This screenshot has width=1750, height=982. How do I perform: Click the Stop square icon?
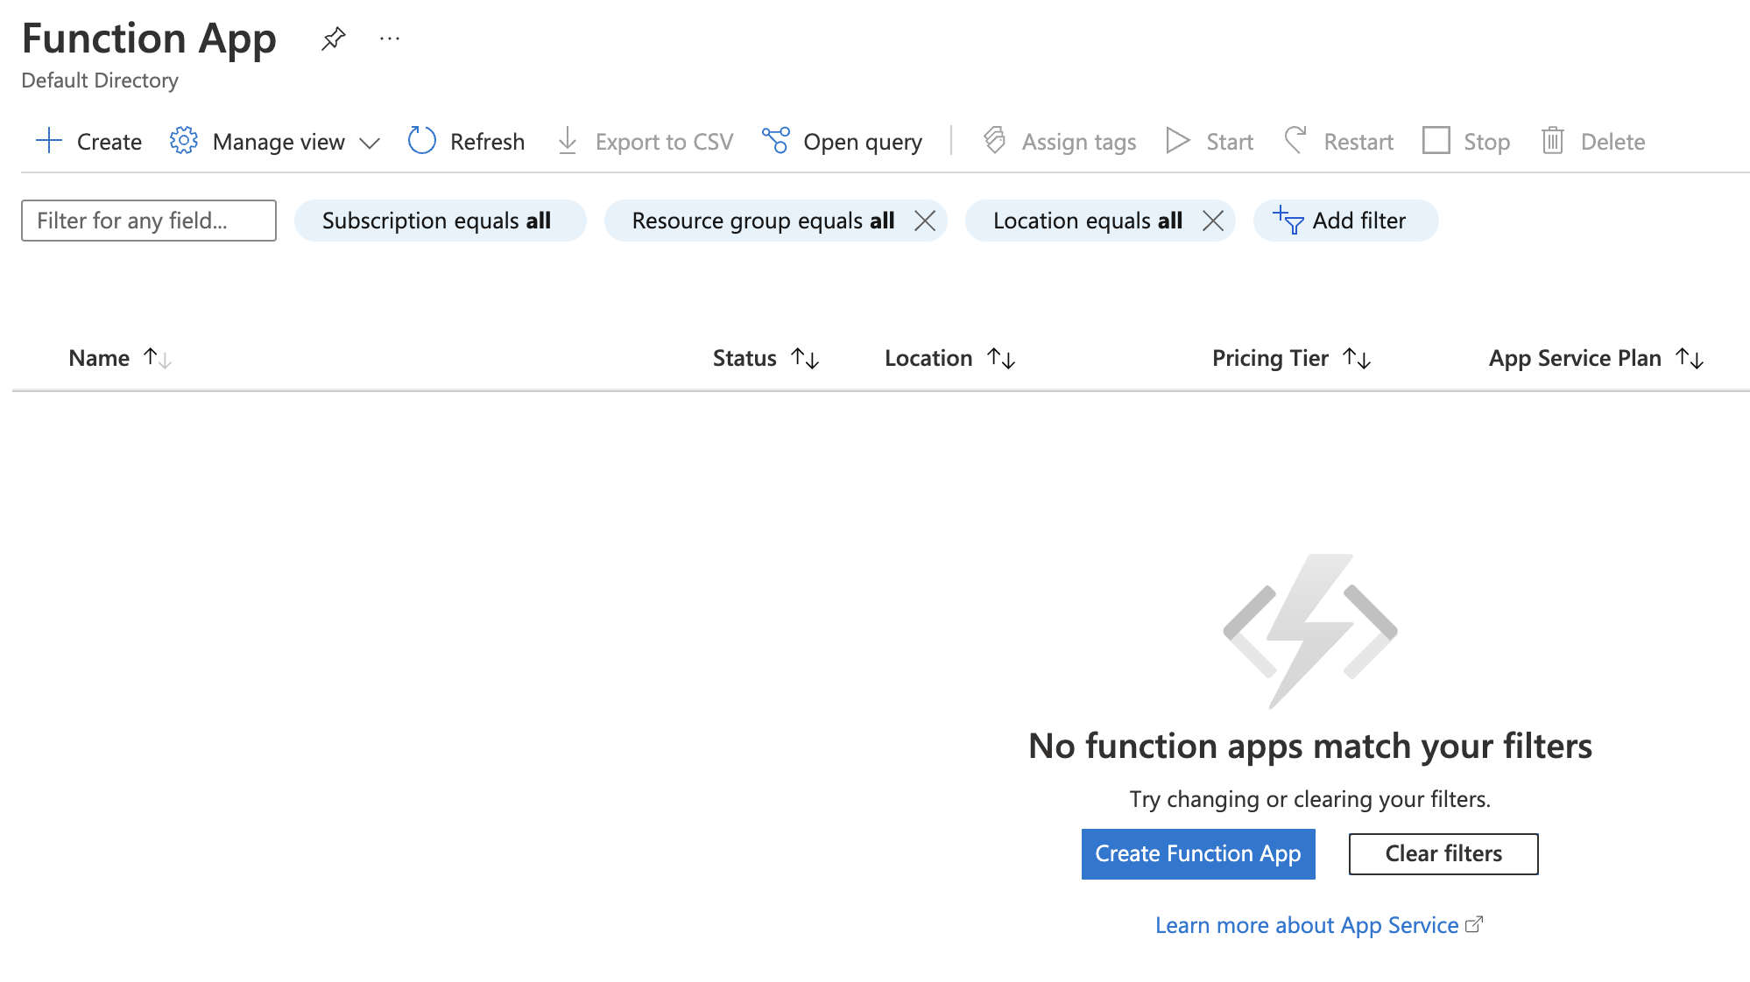point(1436,141)
